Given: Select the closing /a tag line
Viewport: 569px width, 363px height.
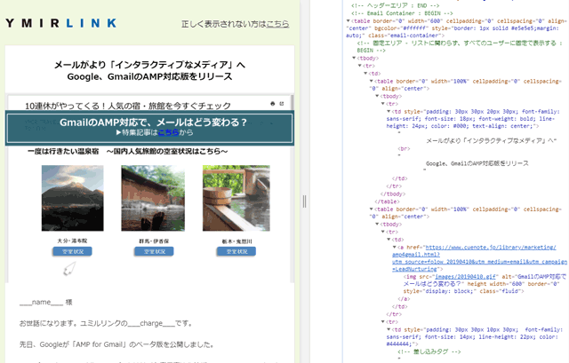Looking at the screenshot, I should [x=404, y=299].
